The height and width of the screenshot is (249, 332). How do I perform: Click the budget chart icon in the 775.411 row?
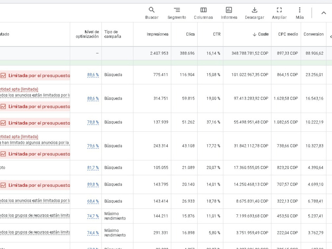pyautogui.click(x=3, y=75)
